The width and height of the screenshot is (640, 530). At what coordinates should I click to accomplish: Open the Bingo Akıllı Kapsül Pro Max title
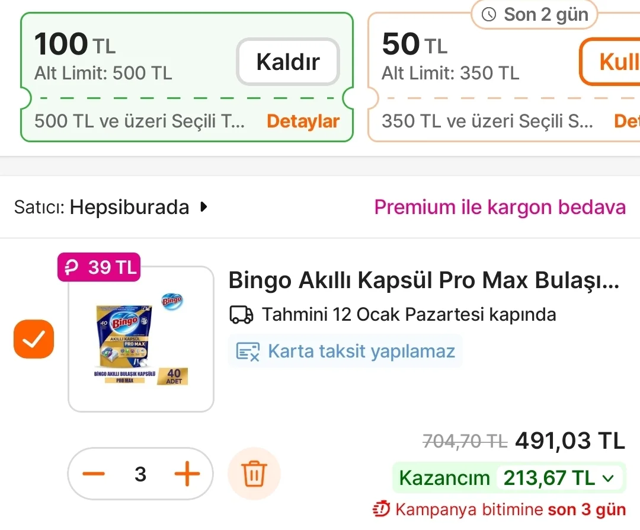pos(424,280)
